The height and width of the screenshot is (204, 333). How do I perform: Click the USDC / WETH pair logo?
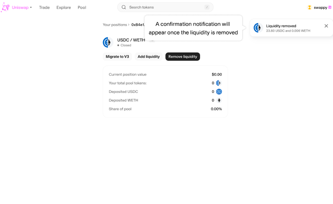tap(108, 42)
